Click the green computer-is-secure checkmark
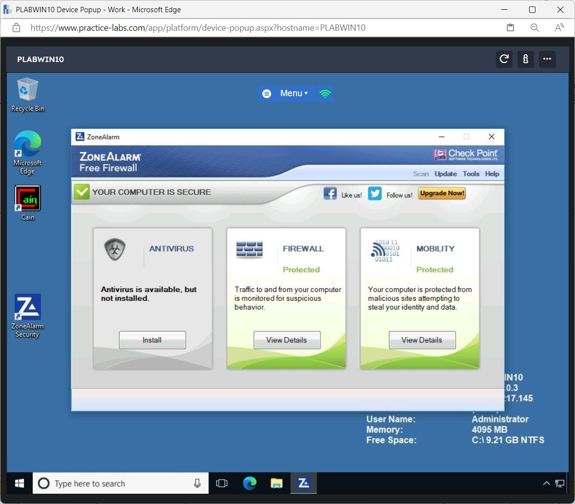Viewport: 575px width, 504px height. (x=81, y=191)
